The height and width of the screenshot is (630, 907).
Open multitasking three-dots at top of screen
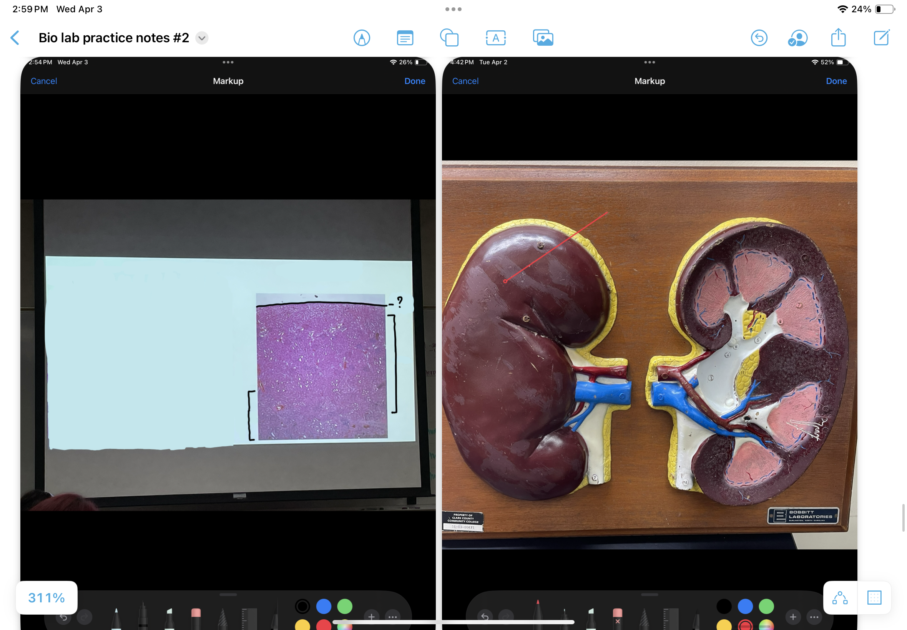(x=453, y=9)
